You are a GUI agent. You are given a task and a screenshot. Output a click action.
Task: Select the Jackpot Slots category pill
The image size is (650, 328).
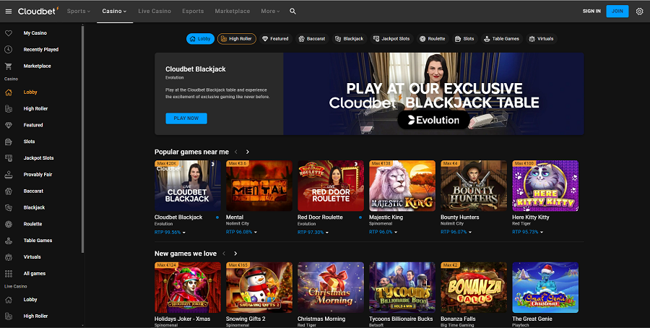391,39
